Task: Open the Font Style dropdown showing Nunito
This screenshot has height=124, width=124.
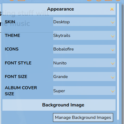Action: point(84,63)
